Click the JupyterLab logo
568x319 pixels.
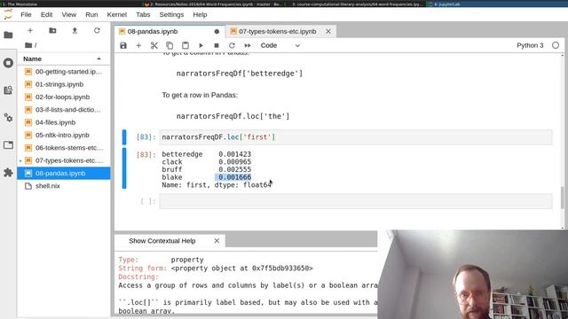[x=8, y=14]
